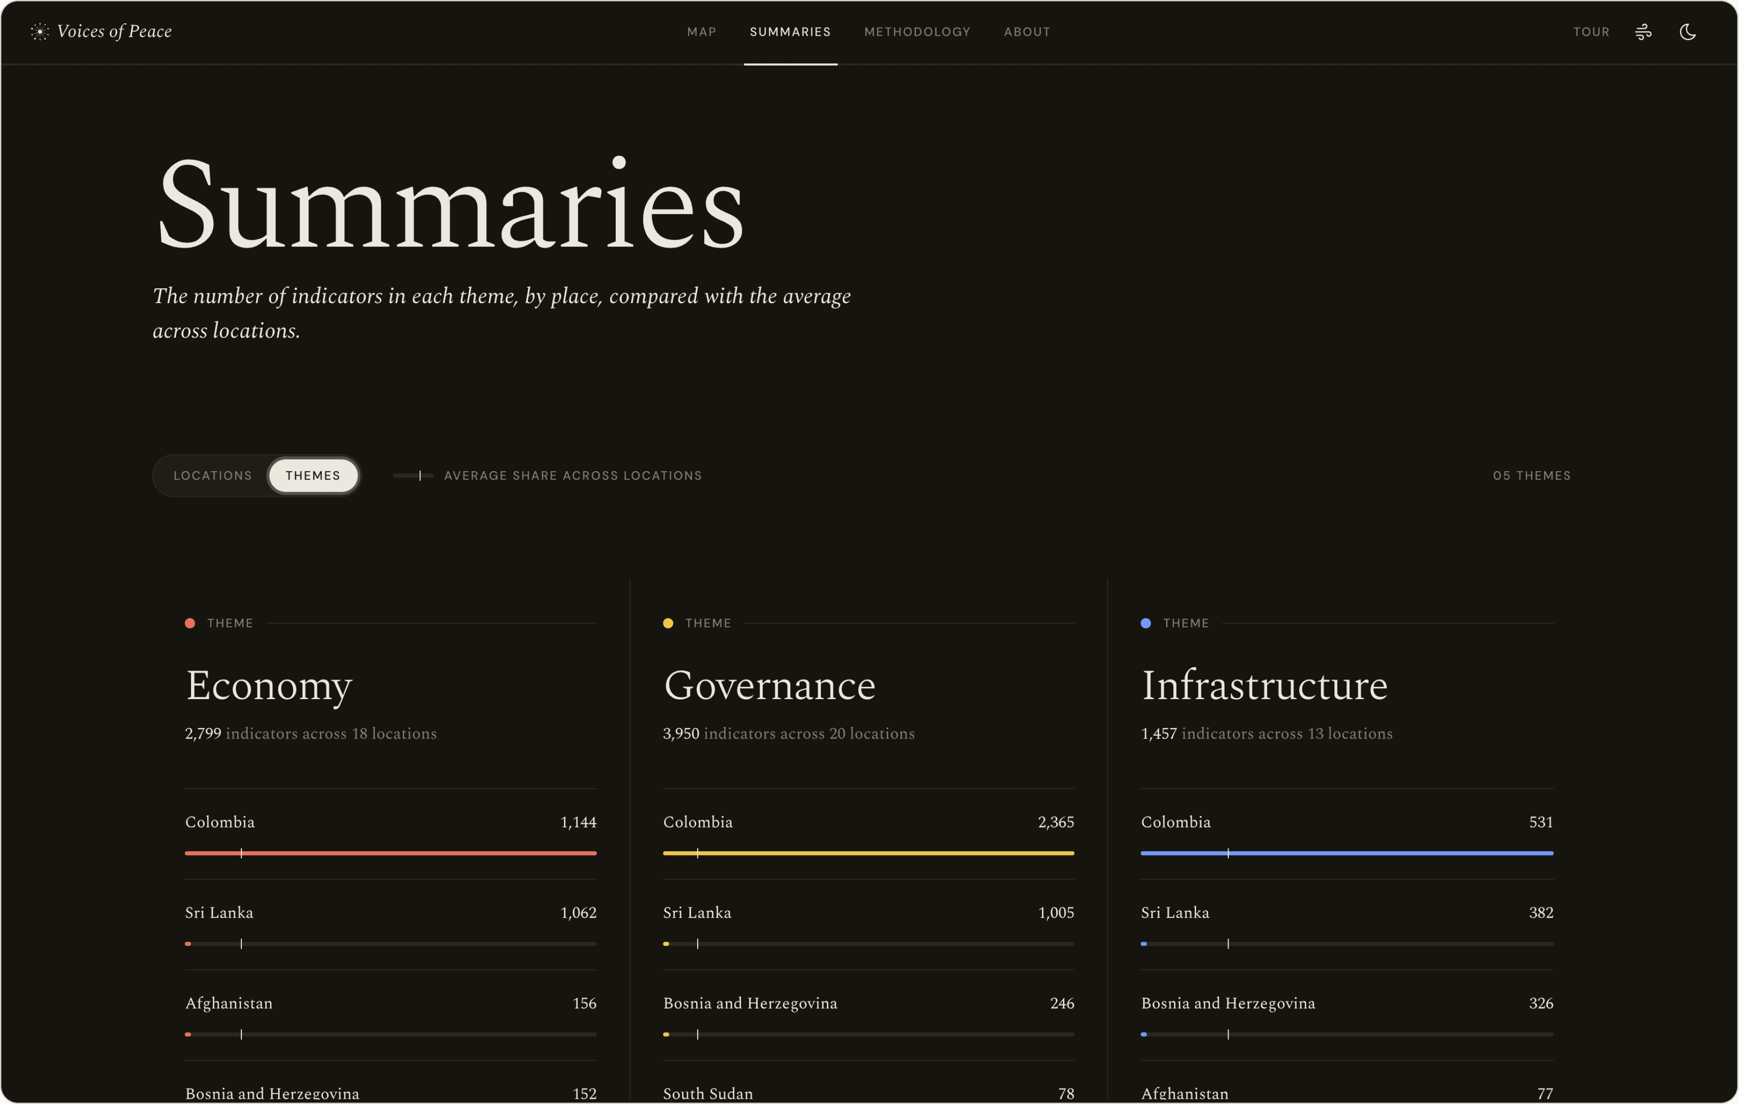Click Infrastructure Colombia blue bar

click(1347, 853)
